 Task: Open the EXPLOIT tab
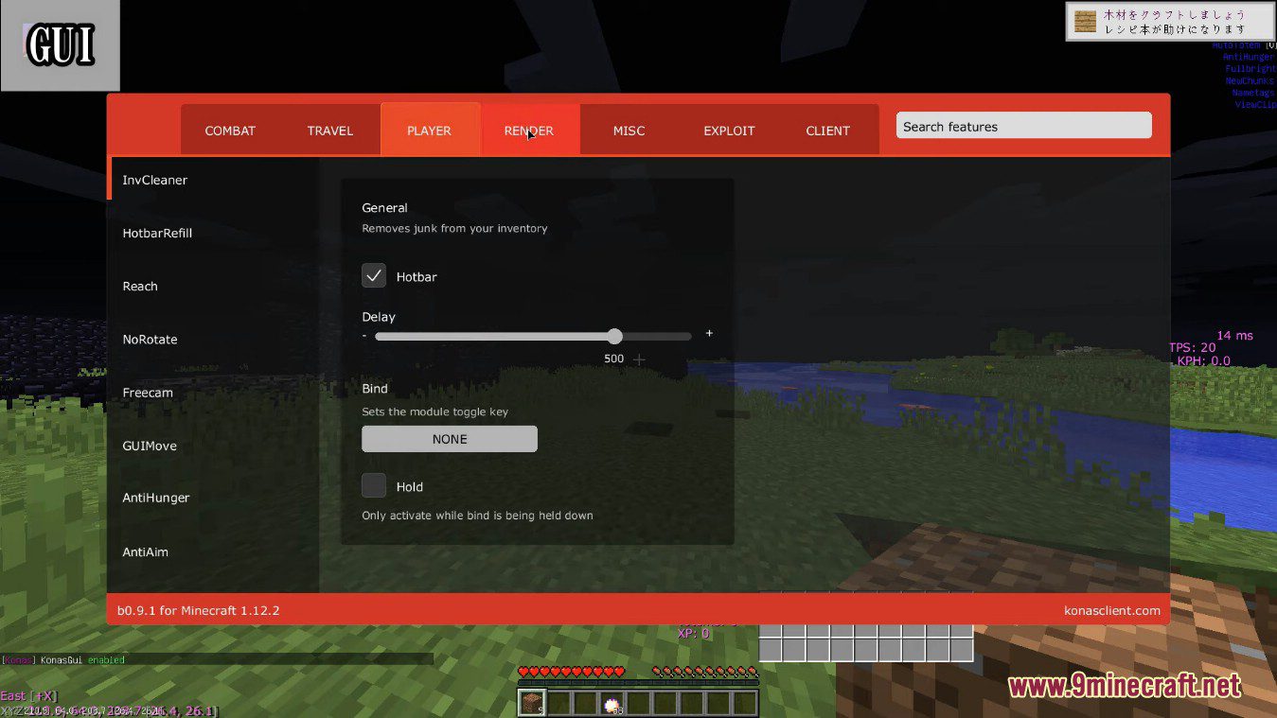pos(729,131)
